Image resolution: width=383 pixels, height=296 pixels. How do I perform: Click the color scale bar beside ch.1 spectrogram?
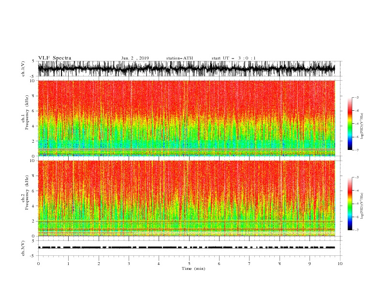point(350,124)
